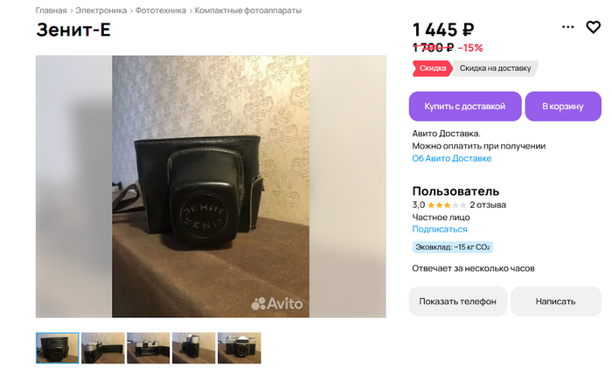
Task: Subscribe to seller via Подписаться
Action: click(x=440, y=229)
